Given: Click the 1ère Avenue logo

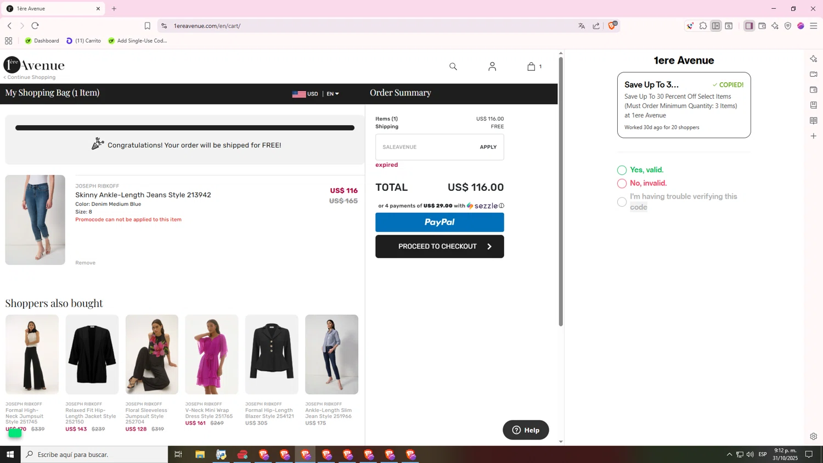Looking at the screenshot, I should click(x=34, y=65).
